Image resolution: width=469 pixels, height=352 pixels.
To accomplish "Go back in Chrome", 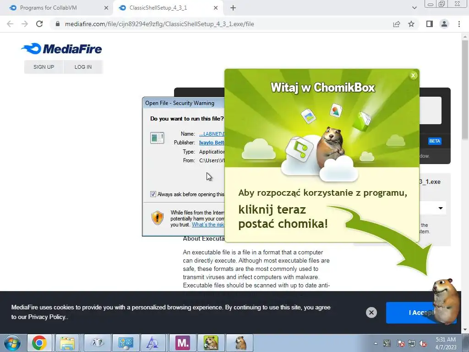I will [x=10, y=24].
